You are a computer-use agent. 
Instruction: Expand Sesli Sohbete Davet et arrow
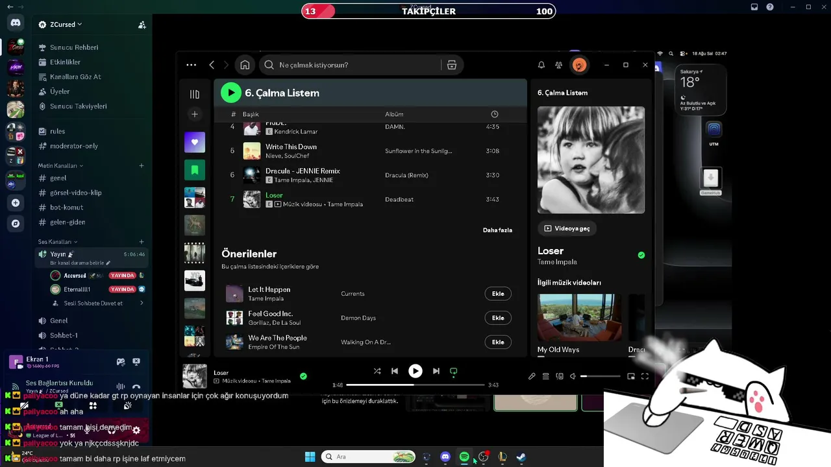(x=142, y=303)
